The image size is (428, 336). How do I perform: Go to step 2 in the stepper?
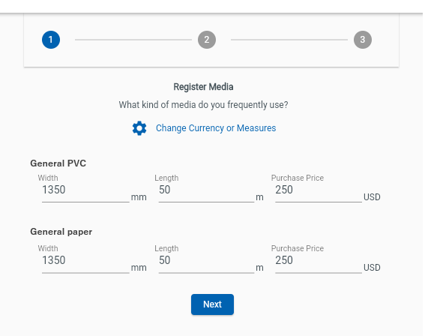[207, 40]
